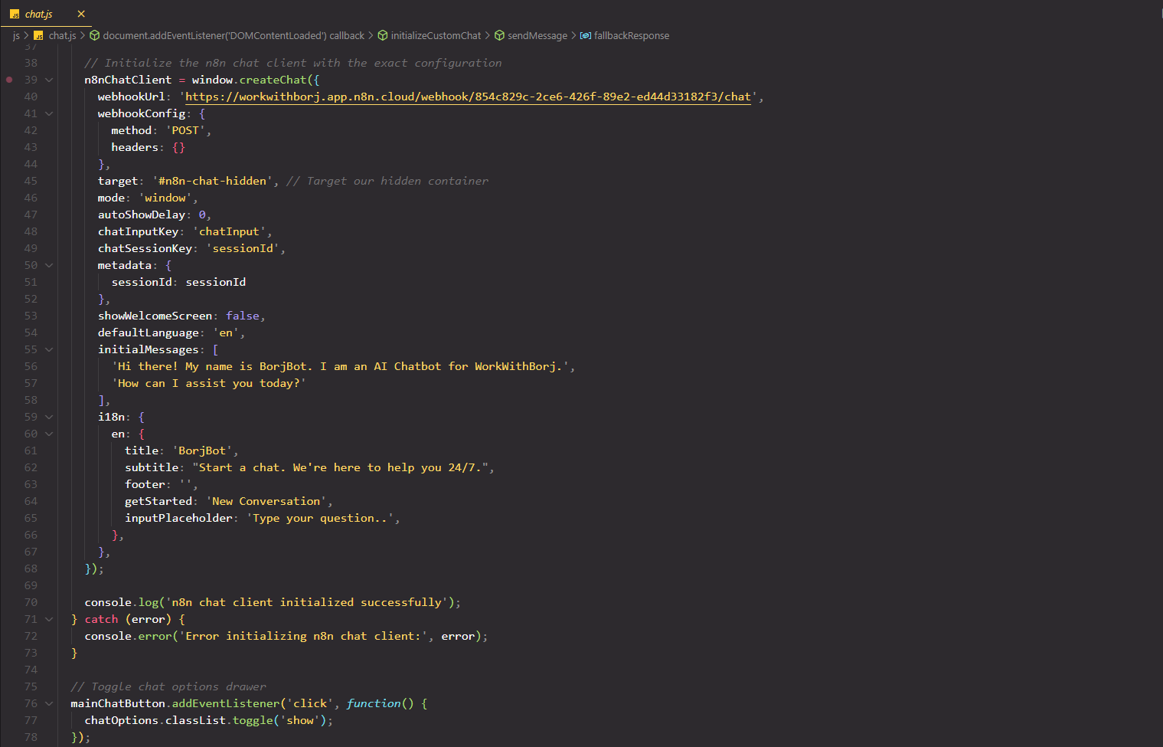
Task: Click line number 45
Action: coord(31,181)
